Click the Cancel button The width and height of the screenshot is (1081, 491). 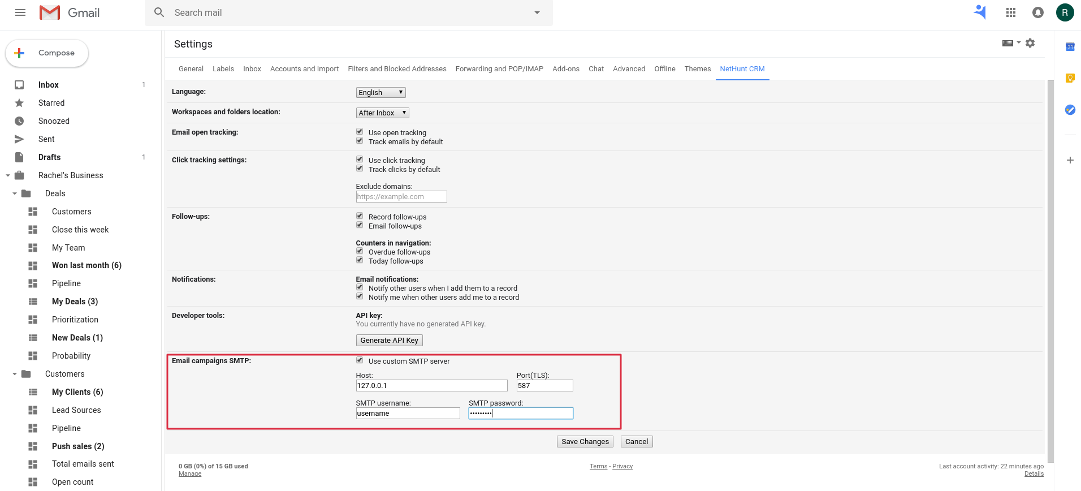pos(637,442)
